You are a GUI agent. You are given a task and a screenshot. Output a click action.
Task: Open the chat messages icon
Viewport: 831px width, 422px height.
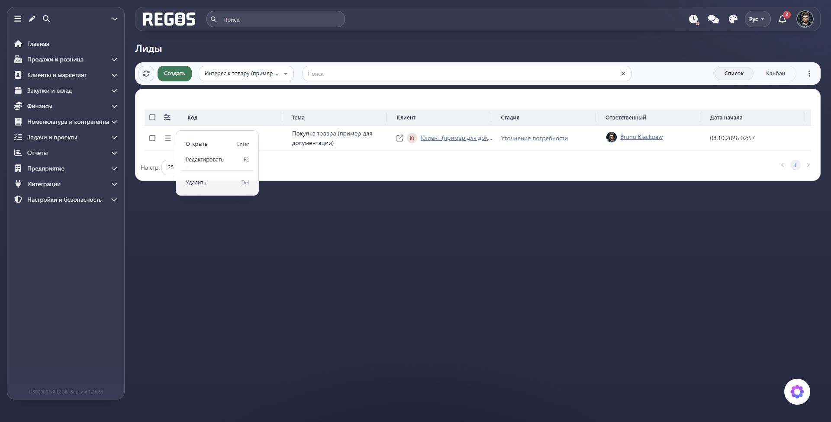pos(713,19)
